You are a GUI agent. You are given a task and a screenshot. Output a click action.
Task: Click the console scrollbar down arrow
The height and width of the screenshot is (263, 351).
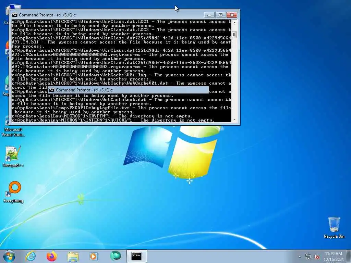point(234,120)
